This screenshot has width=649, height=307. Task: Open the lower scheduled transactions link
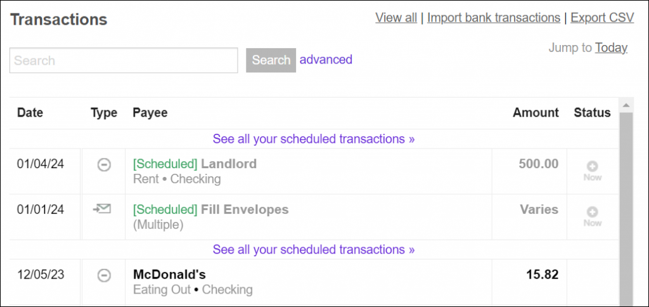(314, 249)
